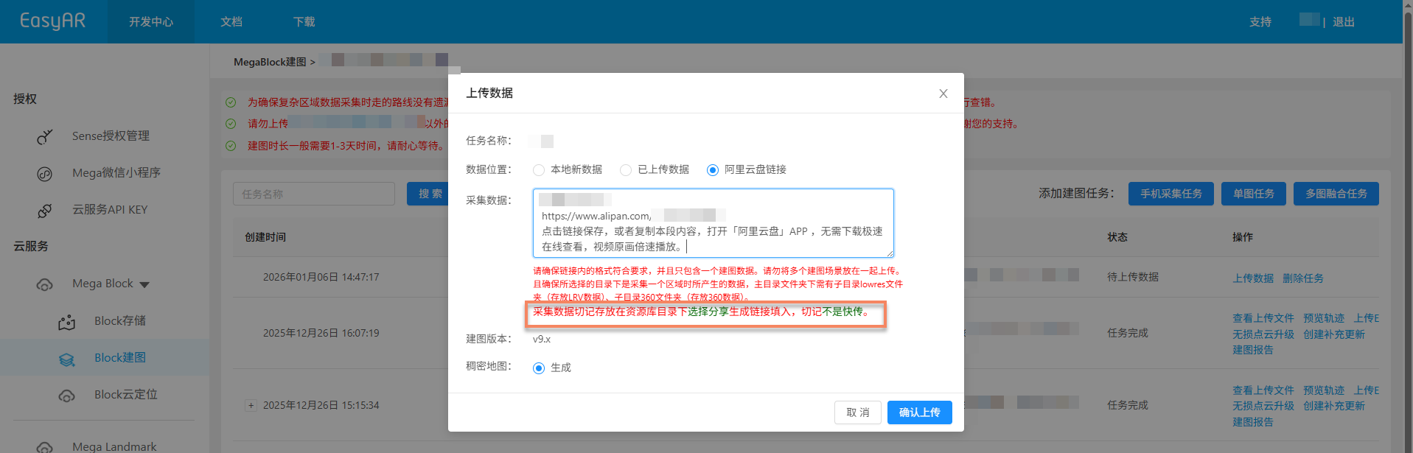Collapse the Mega Block dropdown arrow
Image resolution: width=1413 pixels, height=453 pixels.
(x=144, y=284)
